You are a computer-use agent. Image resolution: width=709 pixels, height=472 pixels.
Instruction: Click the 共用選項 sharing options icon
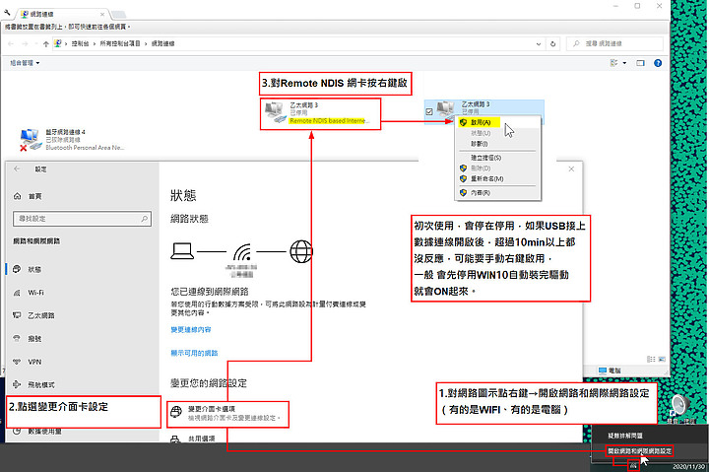(x=175, y=438)
